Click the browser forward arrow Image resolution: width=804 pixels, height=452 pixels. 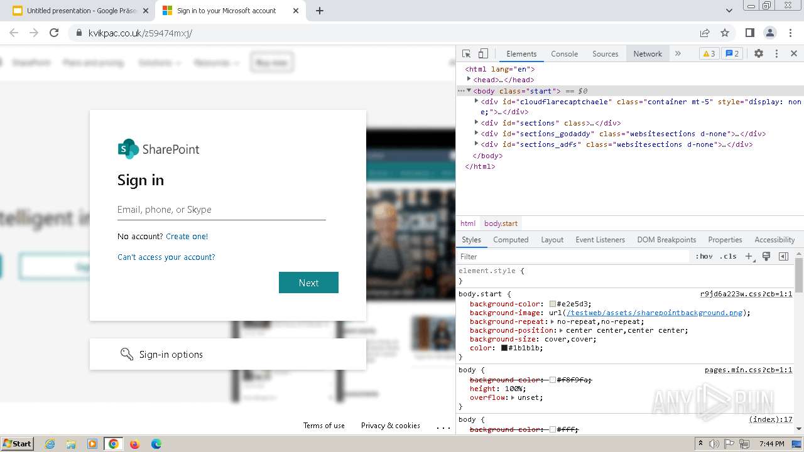point(34,33)
